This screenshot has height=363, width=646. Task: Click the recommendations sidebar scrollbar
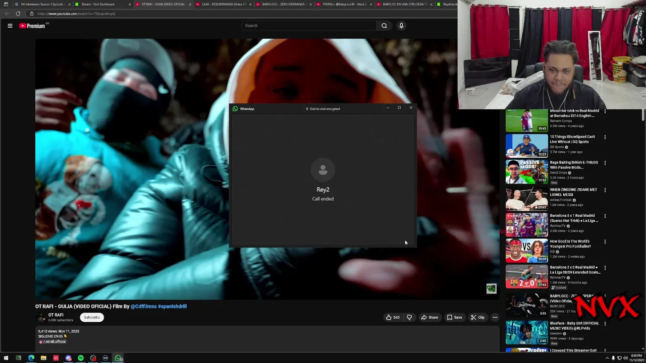pyautogui.click(x=643, y=115)
